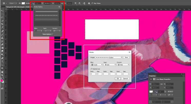The height and width of the screenshot is (104, 191).
Task: Click Save in the Stroke dialog
Action: tap(126, 57)
